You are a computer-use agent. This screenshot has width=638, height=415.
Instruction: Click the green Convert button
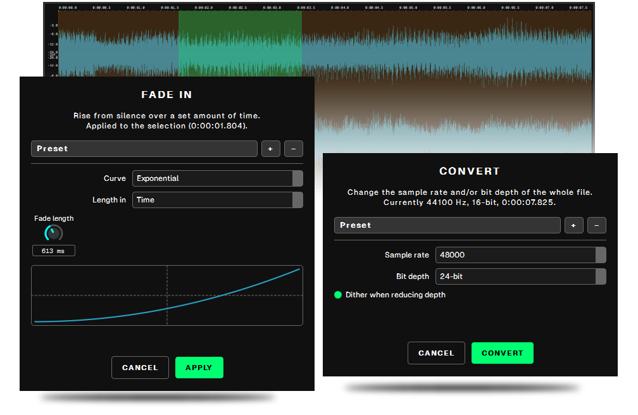503,353
